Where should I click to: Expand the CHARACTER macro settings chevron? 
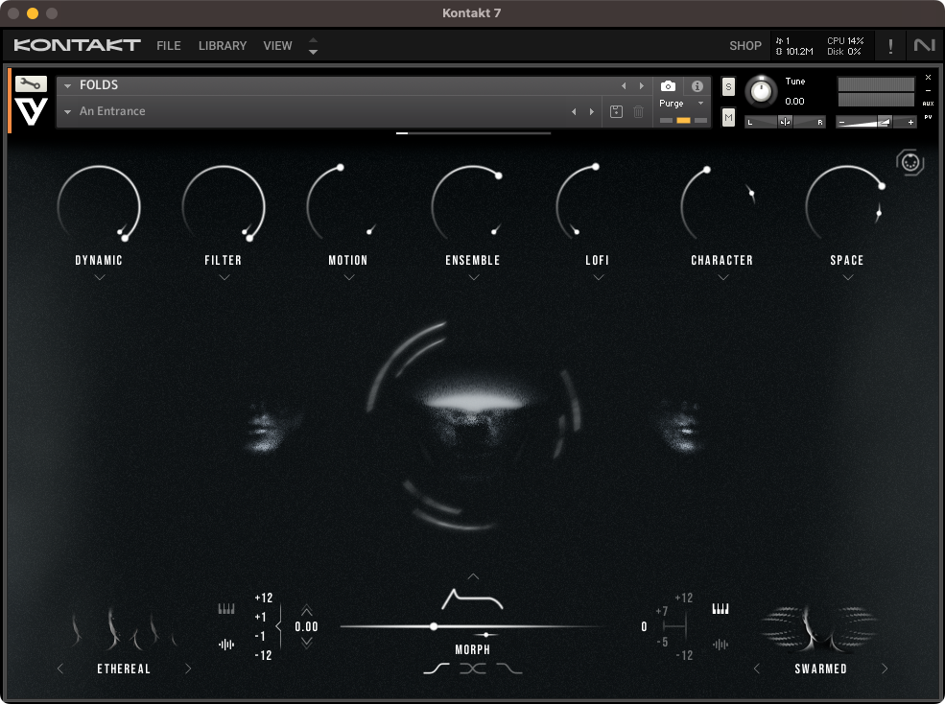click(x=722, y=278)
